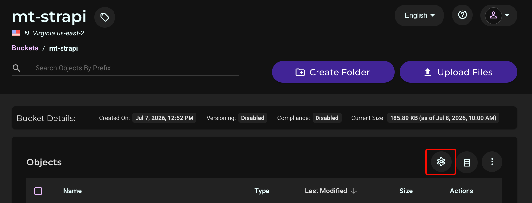Sort objects by Size column header
This screenshot has height=203, width=532.
click(406, 191)
